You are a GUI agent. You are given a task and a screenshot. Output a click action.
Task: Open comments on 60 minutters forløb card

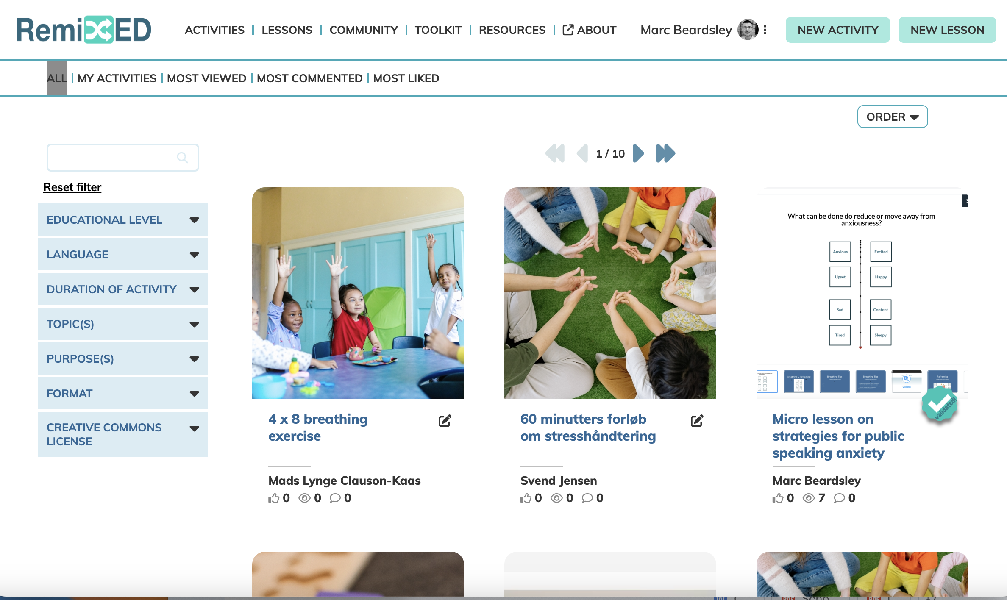[x=587, y=498]
